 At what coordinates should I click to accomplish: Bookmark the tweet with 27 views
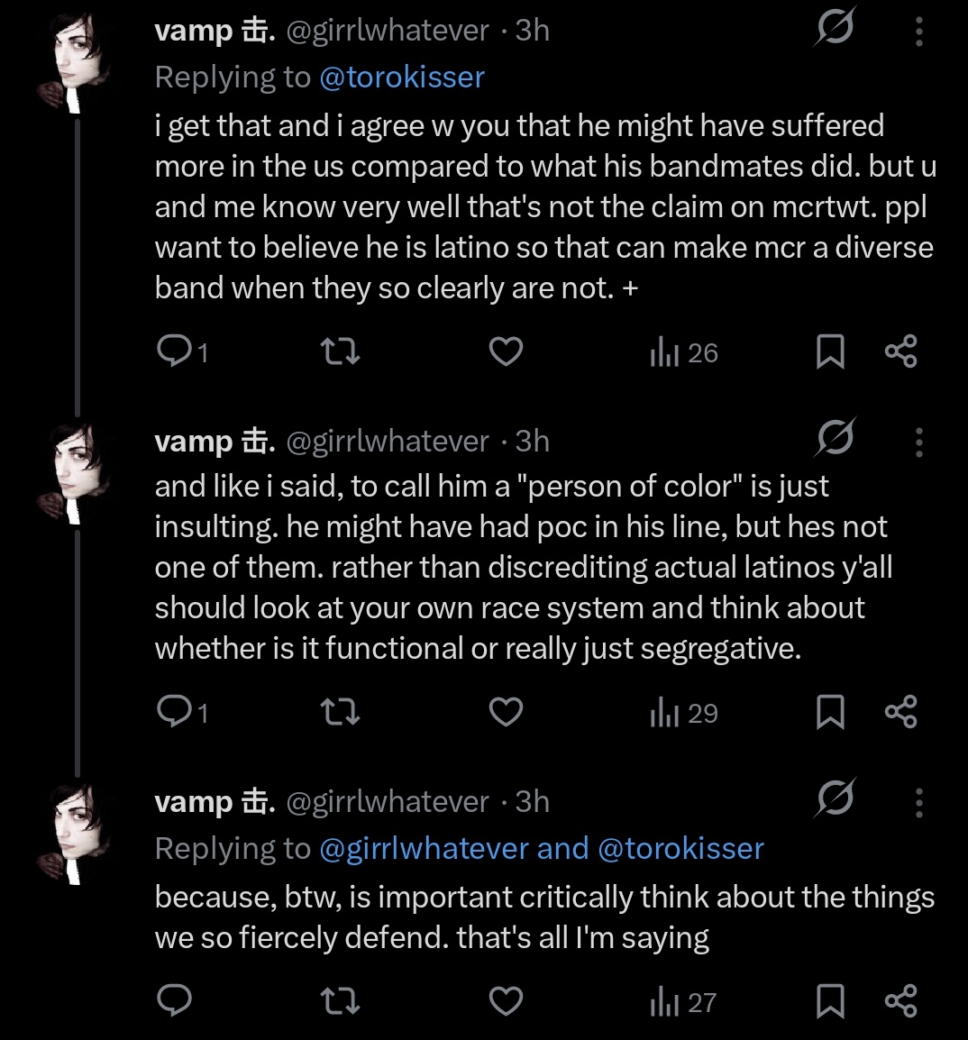coord(830,1001)
